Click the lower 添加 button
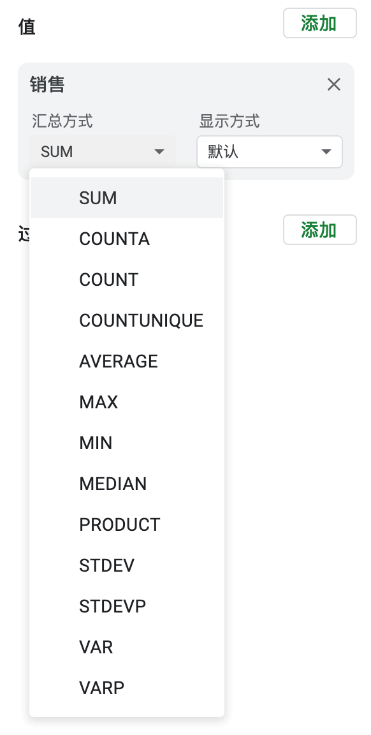The height and width of the screenshot is (735, 371). tap(319, 230)
